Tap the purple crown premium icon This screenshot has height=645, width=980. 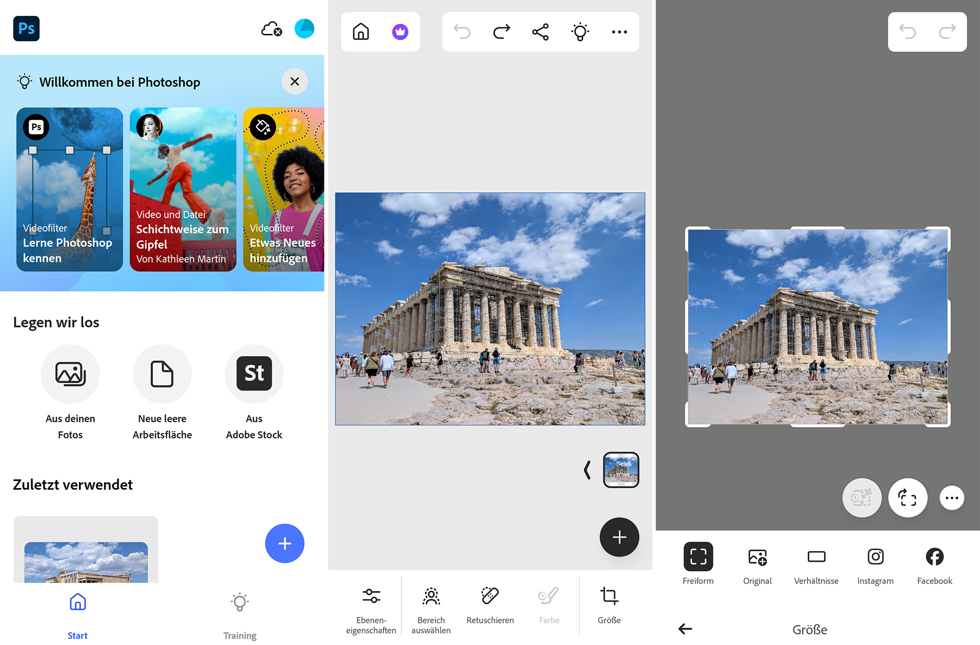[x=400, y=32]
